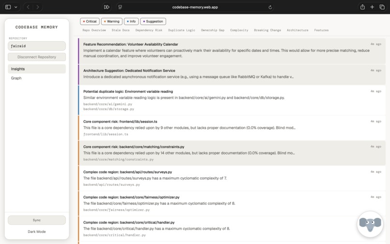This screenshot has width=390, height=244.
Task: Toggle the Info severity filter
Action: click(x=131, y=21)
